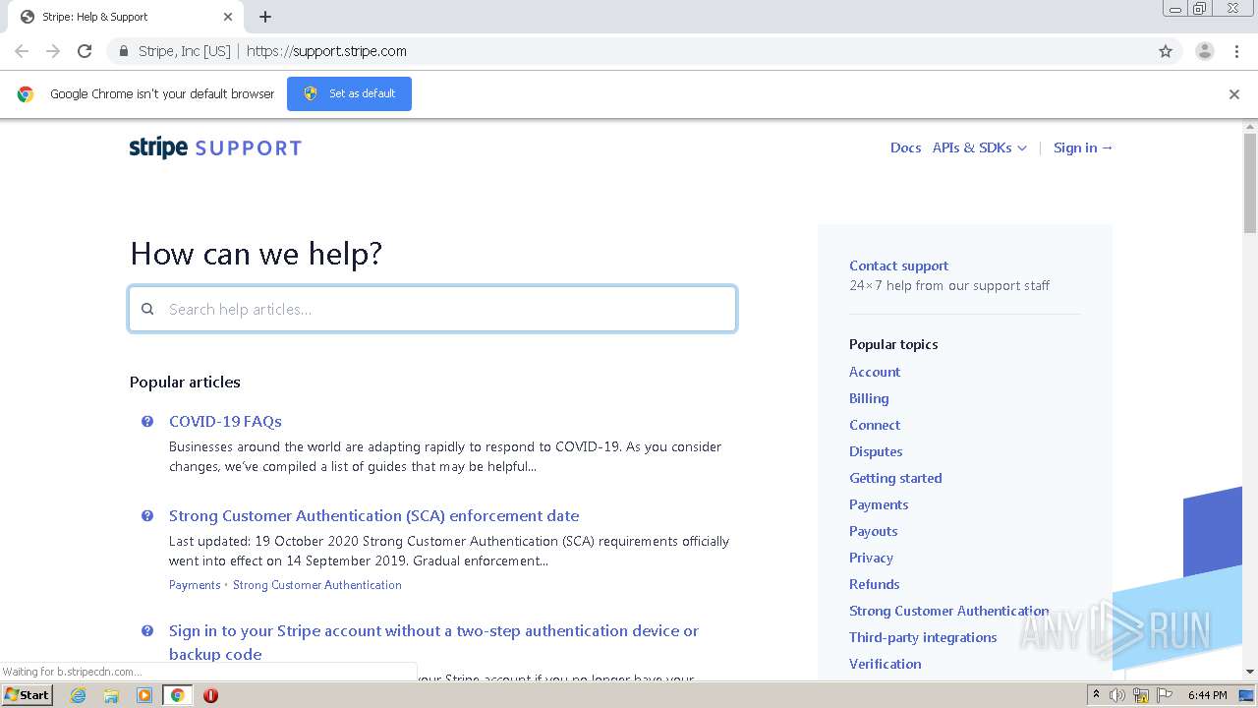Click the Payments tag under SCA article
This screenshot has height=708, width=1258.
[x=195, y=585]
